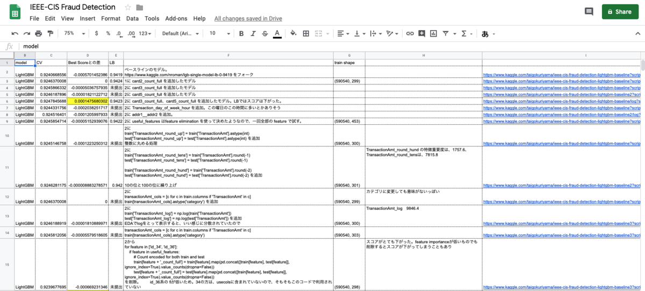Viewport: 645px width, 291px height.
Task: Open the Insert menu
Action: 88,18
